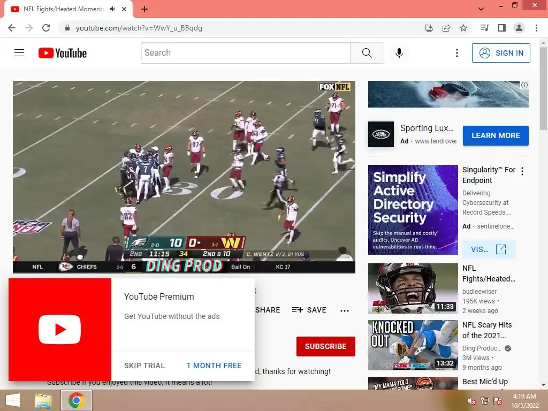
Task: Click the install app icon in address bar
Action: click(429, 28)
